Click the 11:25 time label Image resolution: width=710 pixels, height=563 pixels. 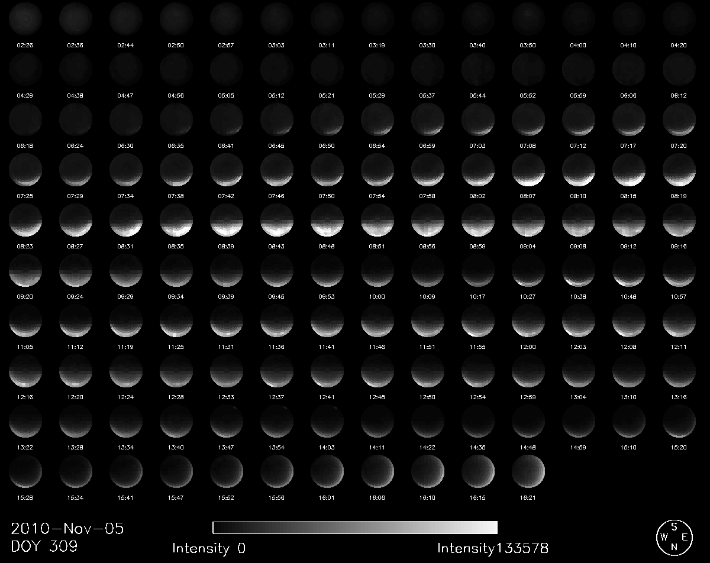pyautogui.click(x=176, y=347)
